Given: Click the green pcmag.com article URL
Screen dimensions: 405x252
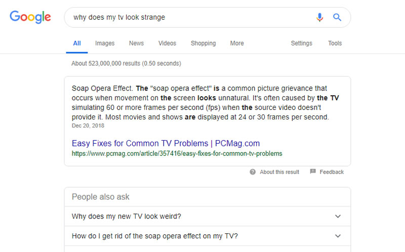Looking at the screenshot, I should pos(177,154).
